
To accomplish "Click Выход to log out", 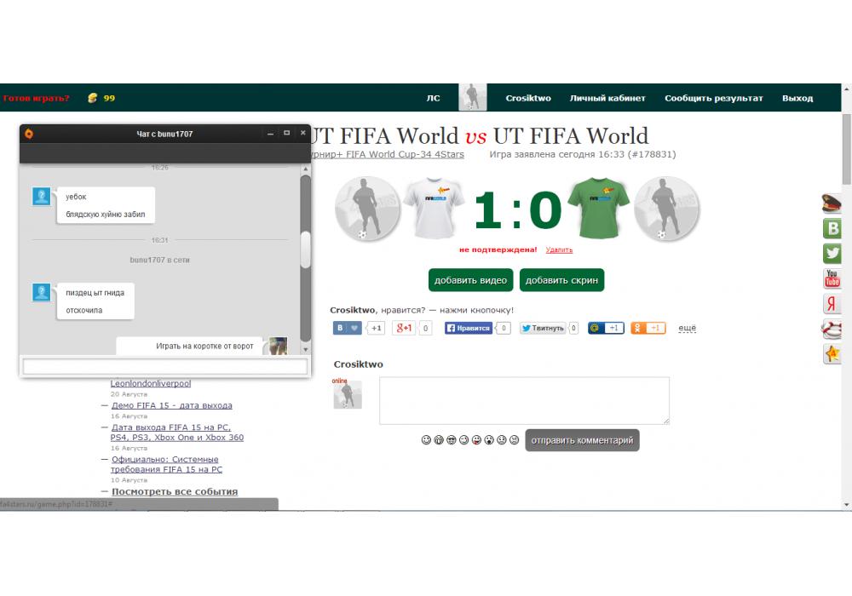I will (x=797, y=98).
